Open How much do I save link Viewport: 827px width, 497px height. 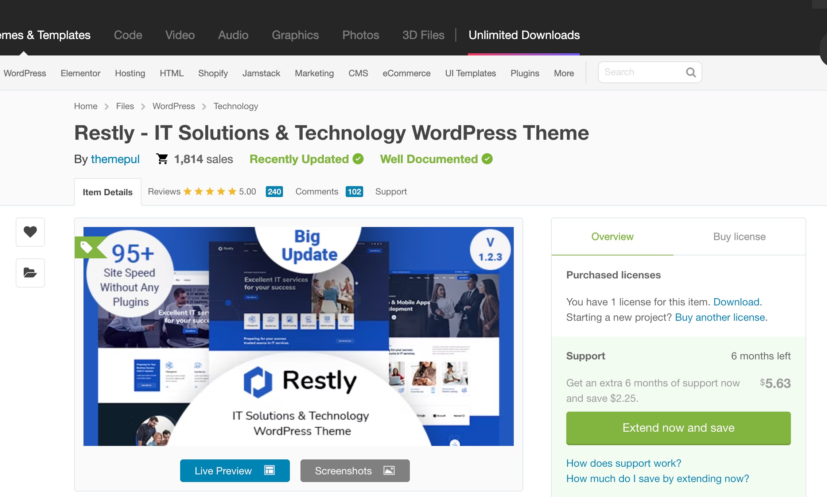pos(657,478)
